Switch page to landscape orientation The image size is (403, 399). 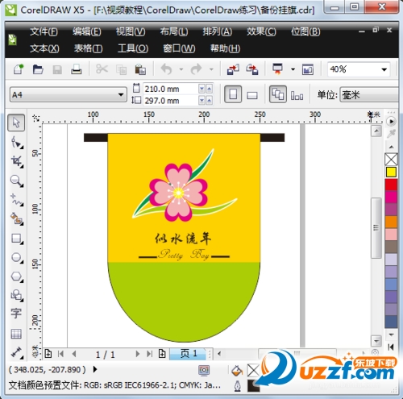(x=252, y=95)
